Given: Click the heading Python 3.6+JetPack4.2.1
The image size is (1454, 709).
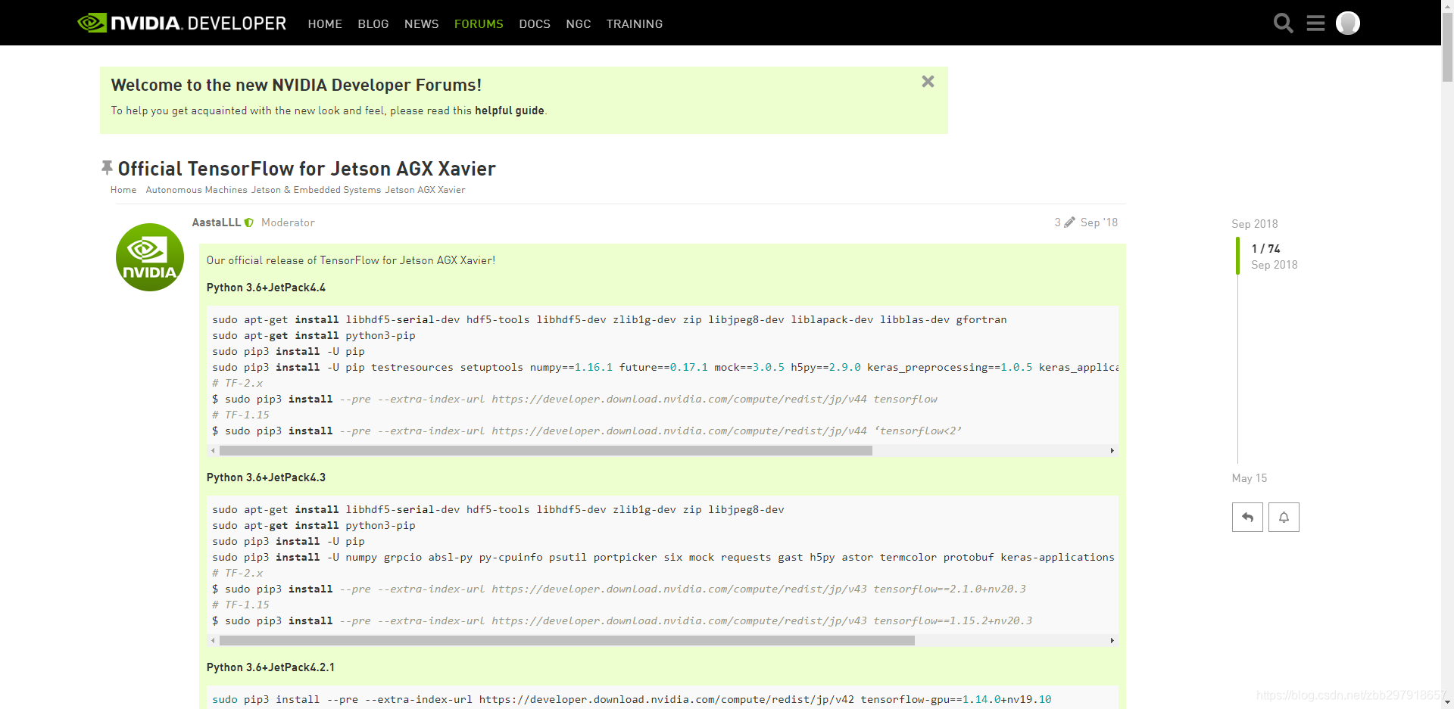Looking at the screenshot, I should pyautogui.click(x=270, y=667).
